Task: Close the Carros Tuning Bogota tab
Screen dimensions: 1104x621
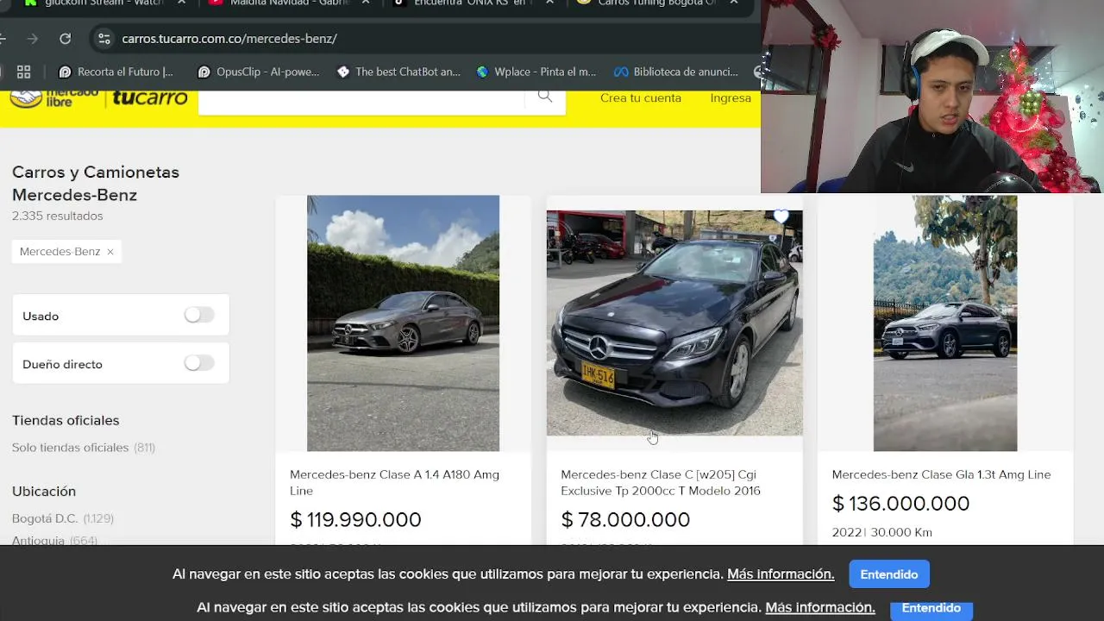Action: [x=734, y=3]
